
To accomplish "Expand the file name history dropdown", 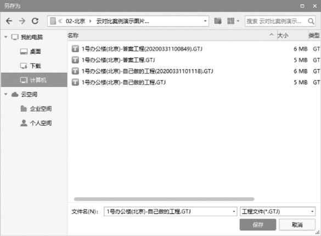I will click(234, 211).
